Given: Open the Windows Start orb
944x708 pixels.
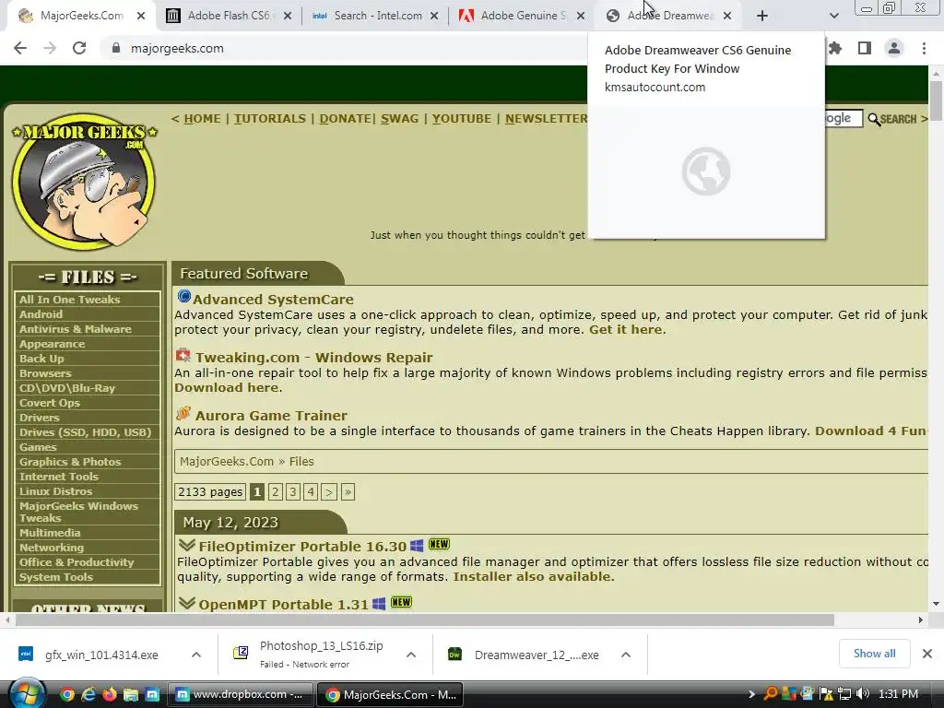Looking at the screenshot, I should (x=27, y=694).
